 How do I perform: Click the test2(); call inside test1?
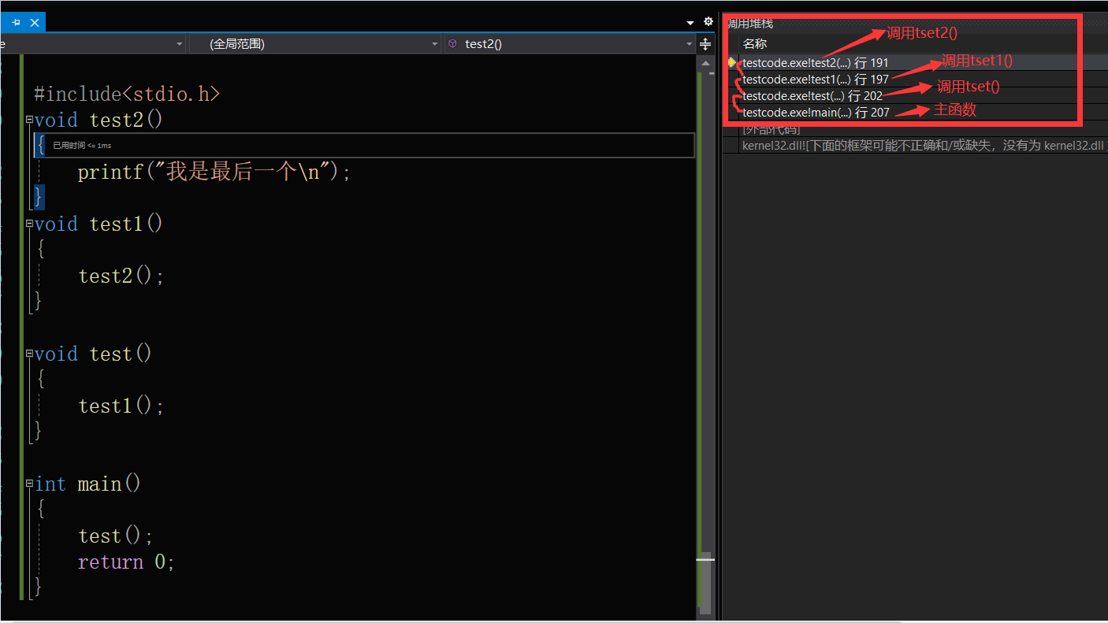coord(121,276)
